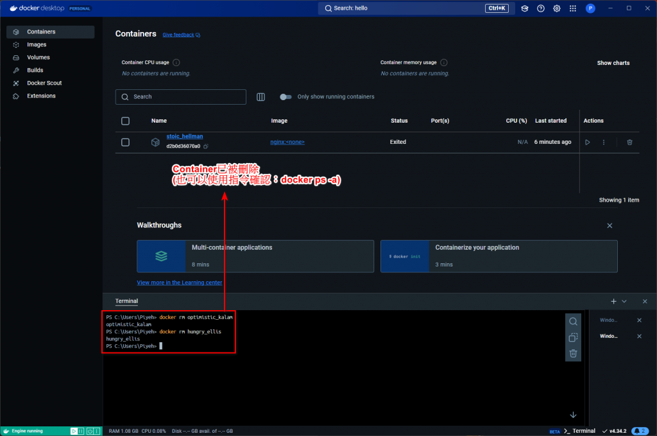Image resolution: width=657 pixels, height=436 pixels.
Task: Open Settings gear in the title bar
Action: coord(556,8)
